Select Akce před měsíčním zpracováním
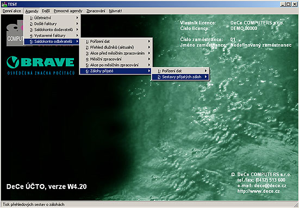 (x=116, y=53)
